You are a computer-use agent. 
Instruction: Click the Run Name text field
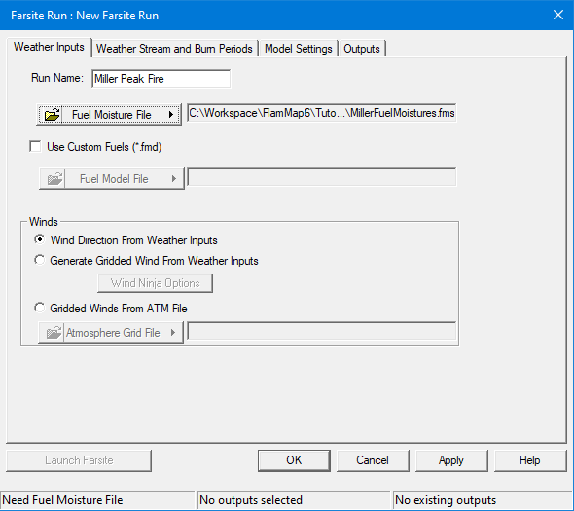pyautogui.click(x=161, y=79)
